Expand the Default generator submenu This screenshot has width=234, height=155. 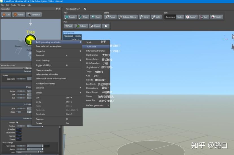coord(96,105)
